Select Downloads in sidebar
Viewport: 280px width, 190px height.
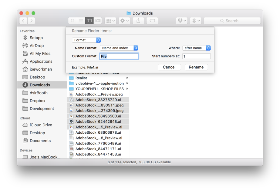tap(42, 85)
